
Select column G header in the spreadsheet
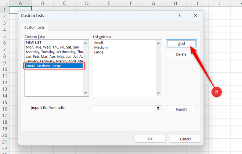tap(153, 3)
